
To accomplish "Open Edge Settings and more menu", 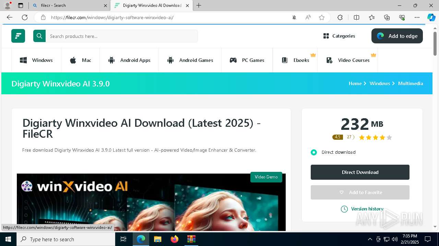I will click(417, 17).
